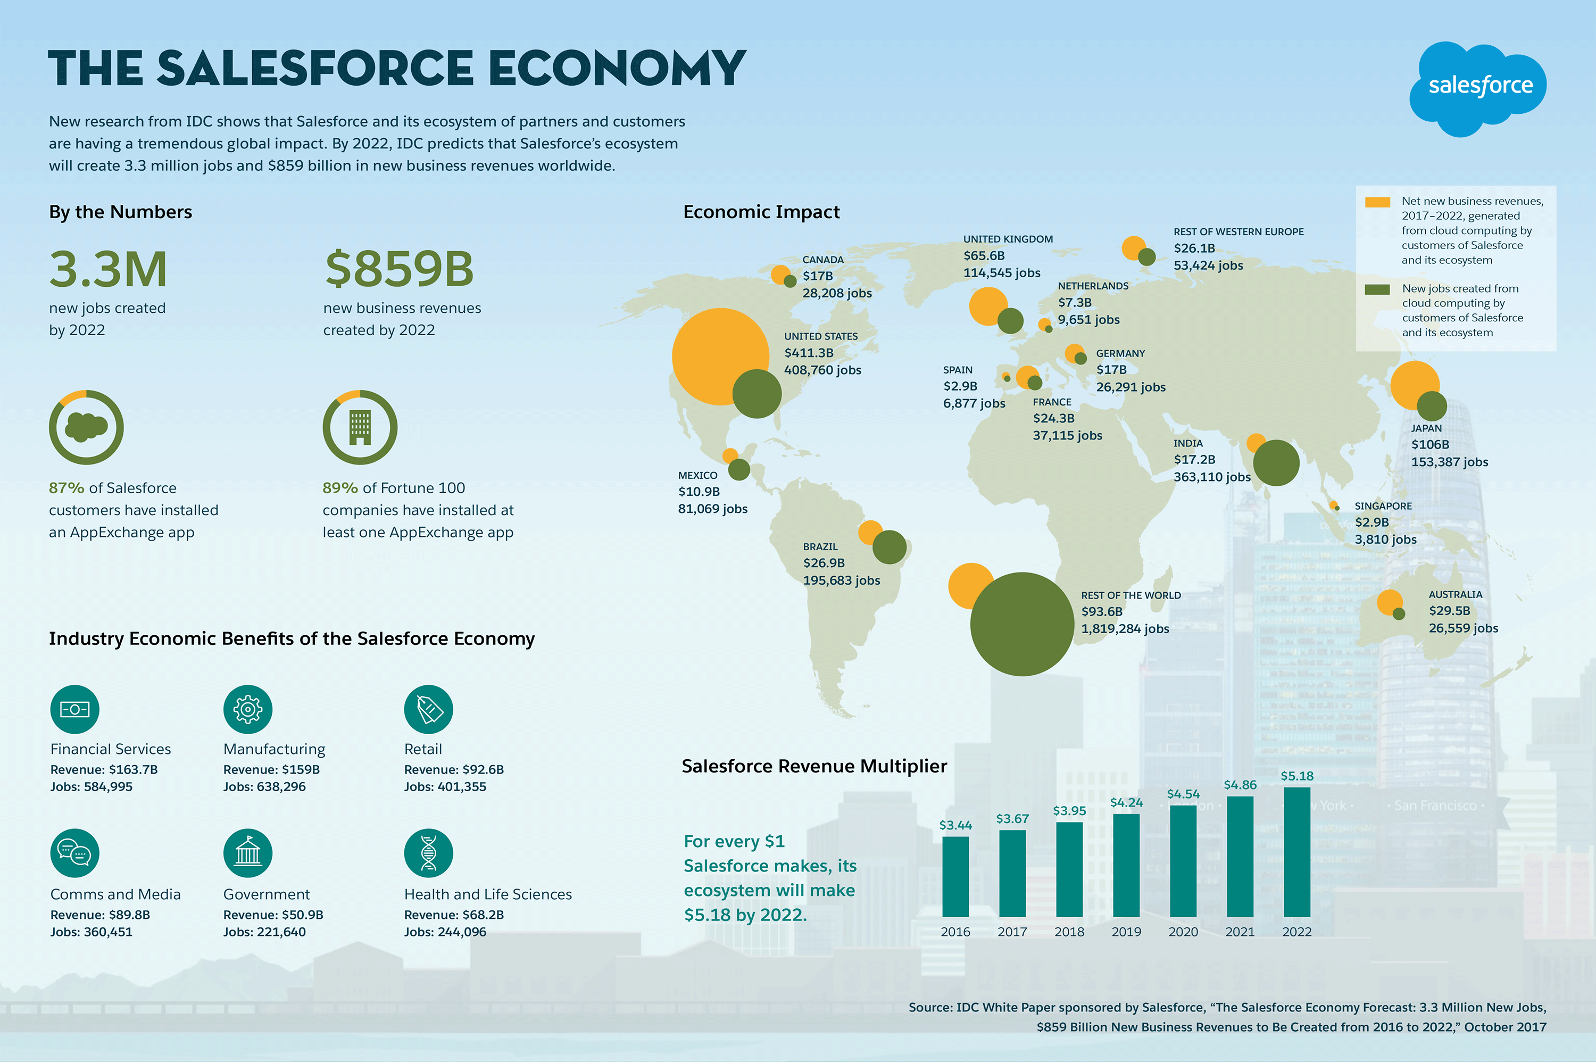This screenshot has height=1062, width=1596.
Task: Click the Salesforce cloud logo
Action: click(x=1477, y=89)
